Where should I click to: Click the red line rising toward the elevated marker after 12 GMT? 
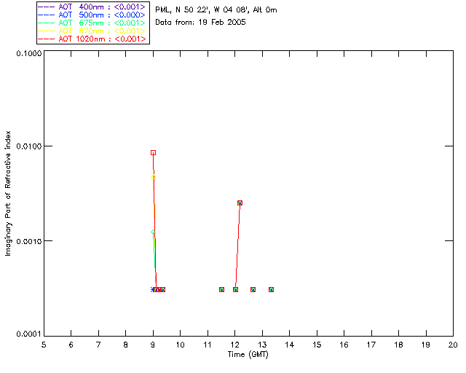point(237,247)
